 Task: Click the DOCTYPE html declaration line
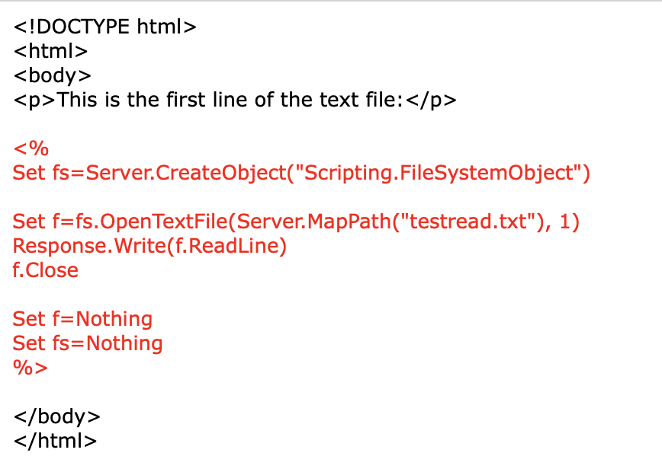click(104, 27)
